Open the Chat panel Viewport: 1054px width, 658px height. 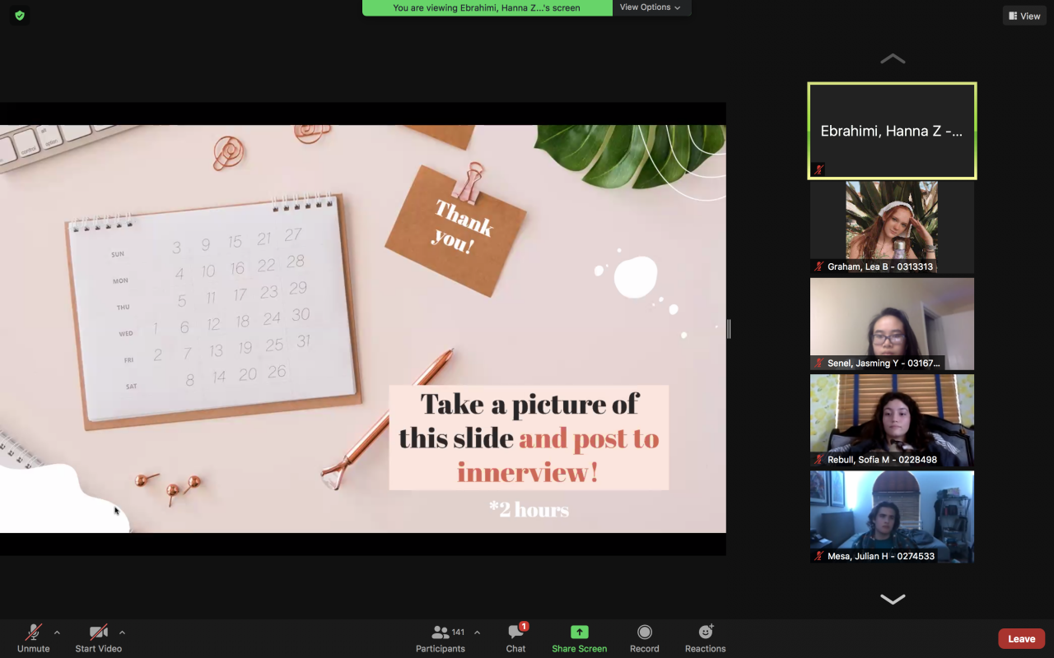(516, 637)
